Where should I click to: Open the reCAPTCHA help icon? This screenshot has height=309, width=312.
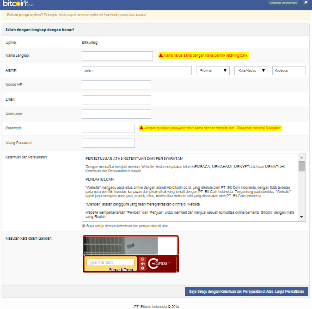142,268
